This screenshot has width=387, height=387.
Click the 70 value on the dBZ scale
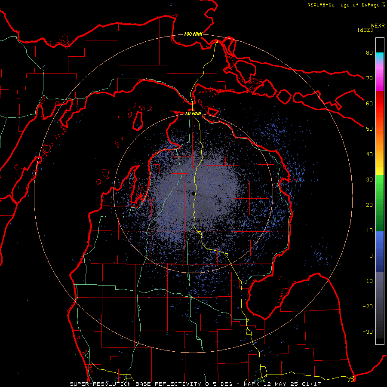(x=369, y=78)
